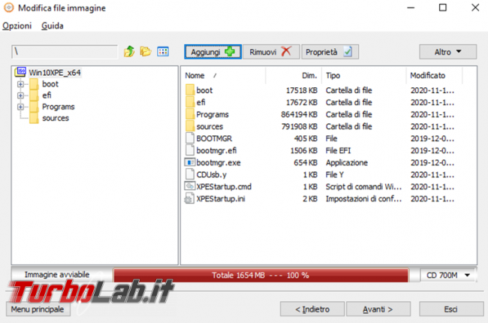Click the Applicazione type cell

(347, 162)
